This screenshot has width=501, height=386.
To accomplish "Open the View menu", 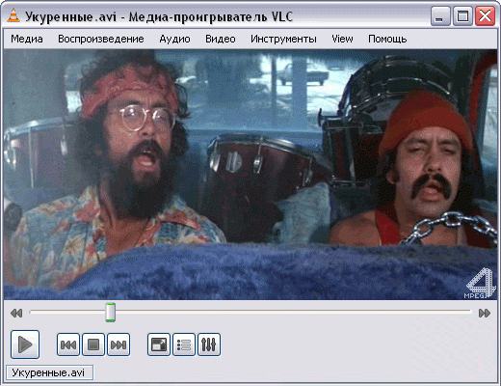I will click(342, 39).
